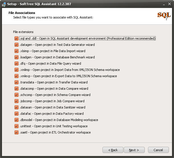Viewport: 174px width, 158px height.
Task: Toggle the .saetl ETL Orchestrator checkbox
Action: [17, 132]
